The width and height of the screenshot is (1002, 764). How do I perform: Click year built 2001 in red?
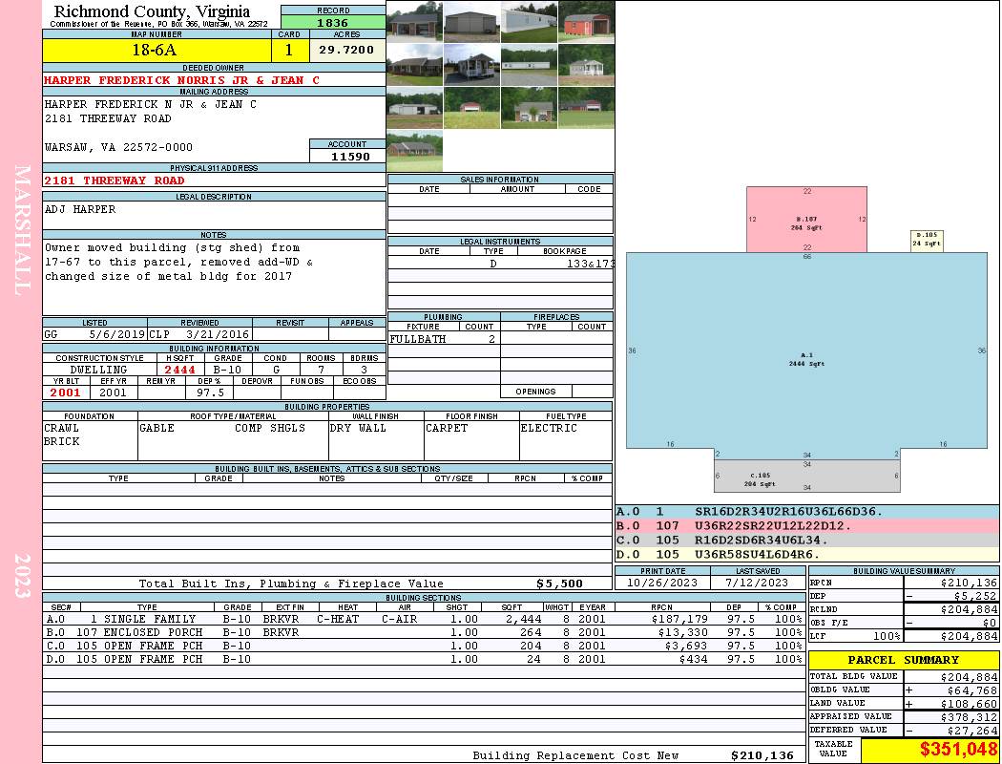coord(66,393)
